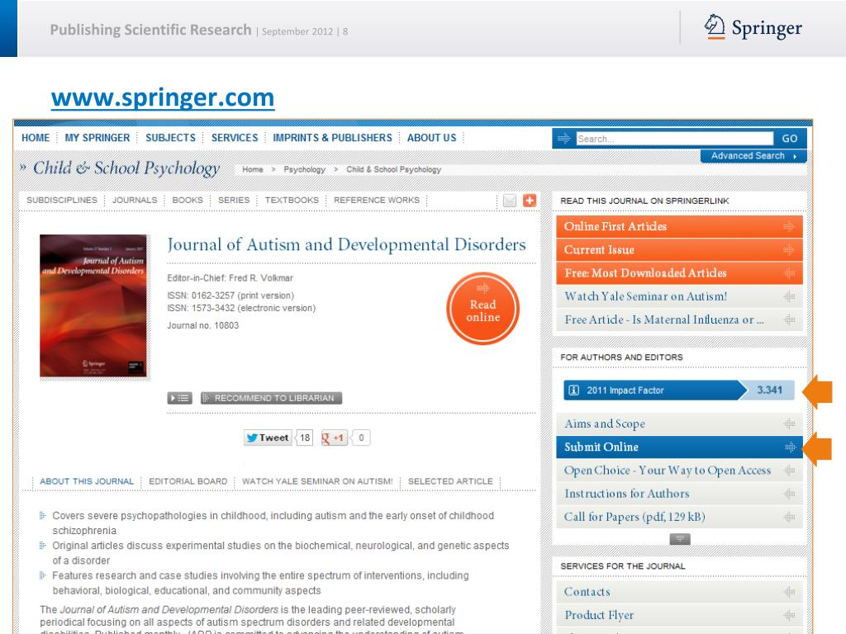Click the 3.341 impact factor value
Screen dimensions: 846x634
tap(769, 390)
